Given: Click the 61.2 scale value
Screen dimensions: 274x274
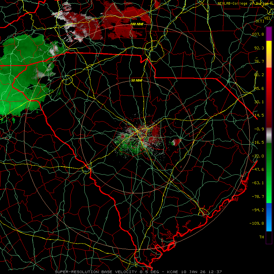Looking at the screenshot, I should 259,75.
